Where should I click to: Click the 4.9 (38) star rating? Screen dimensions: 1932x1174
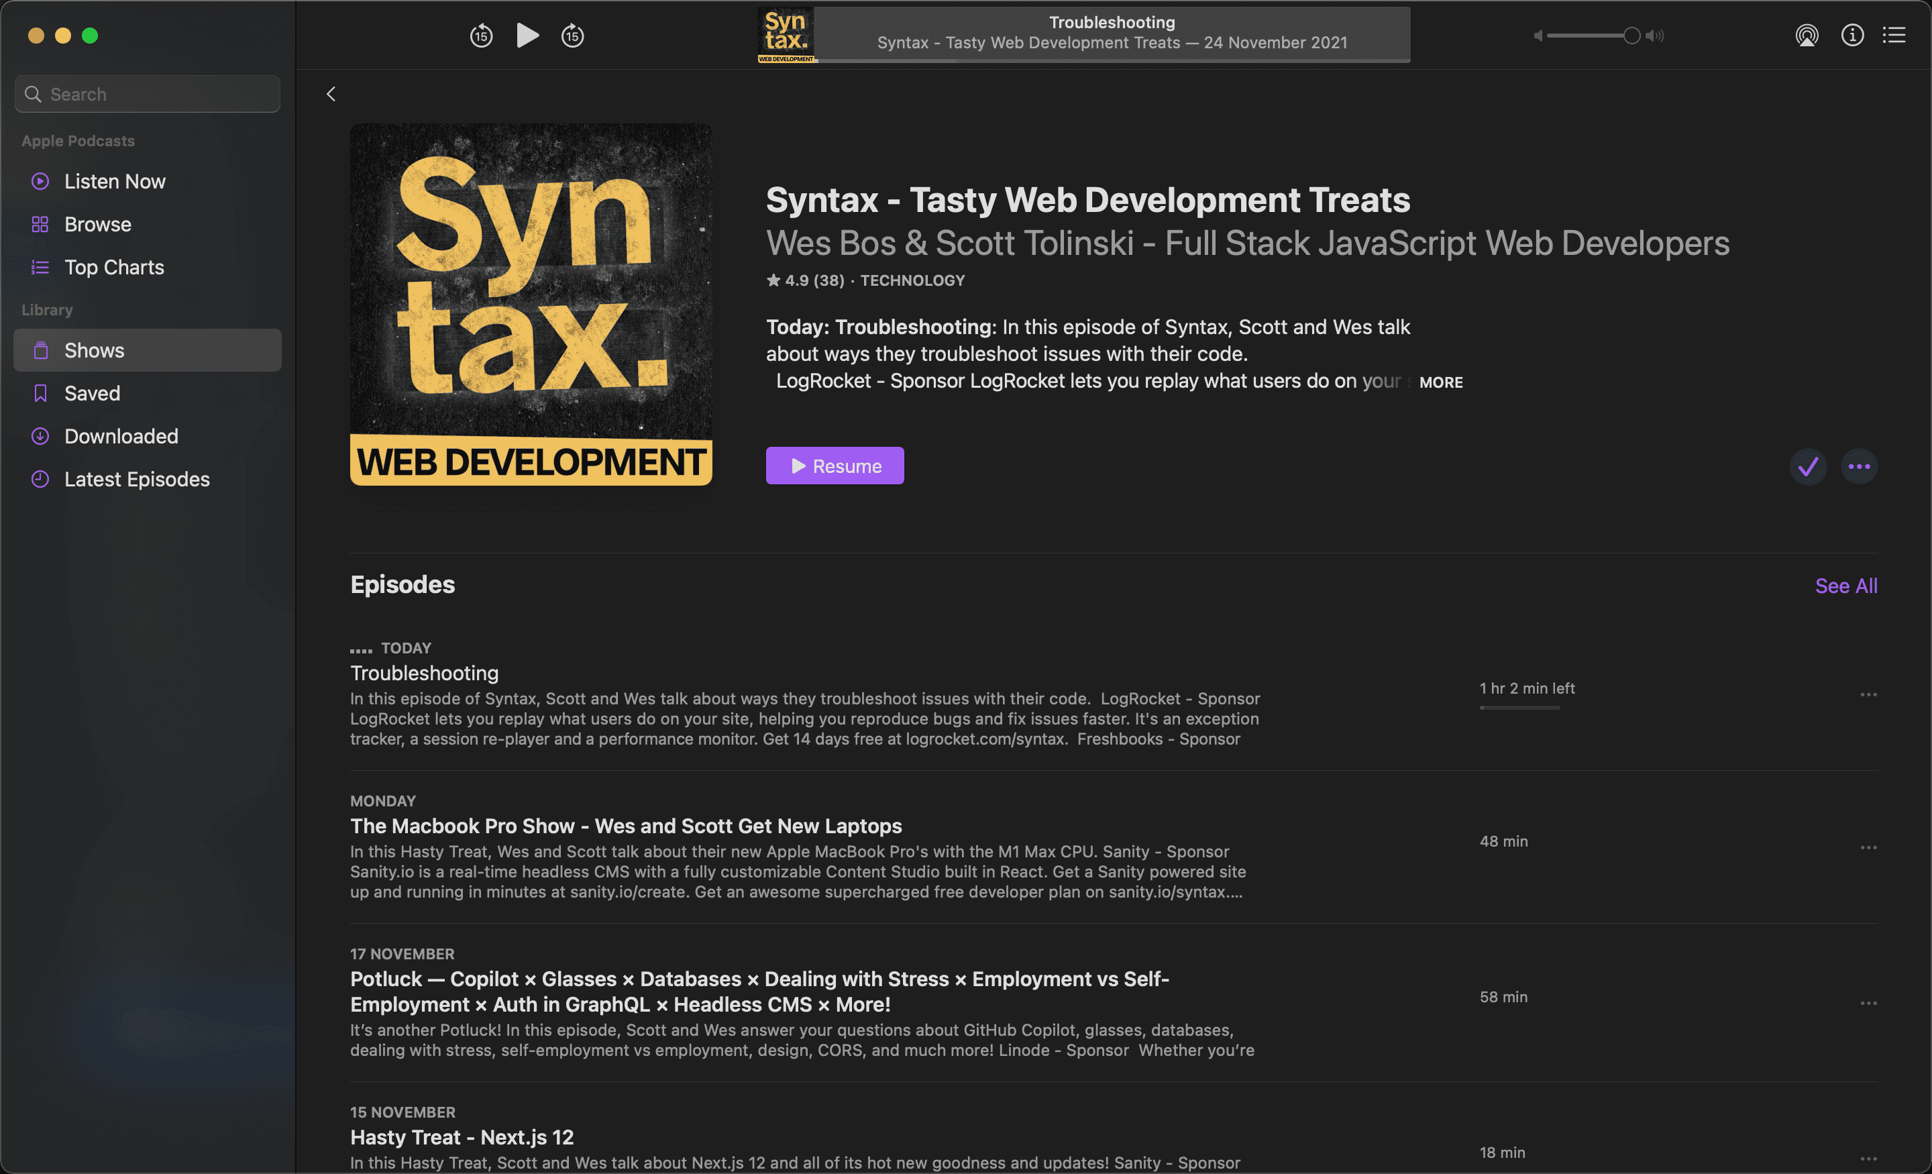805,281
